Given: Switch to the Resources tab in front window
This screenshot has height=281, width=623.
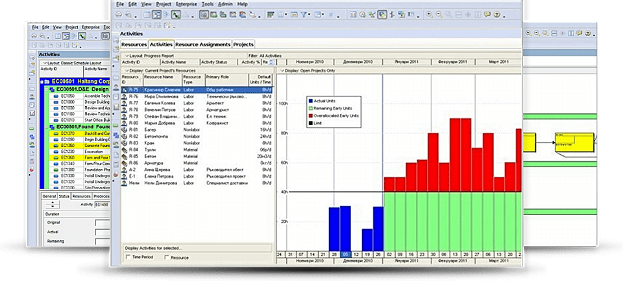Looking at the screenshot, I should (x=134, y=45).
